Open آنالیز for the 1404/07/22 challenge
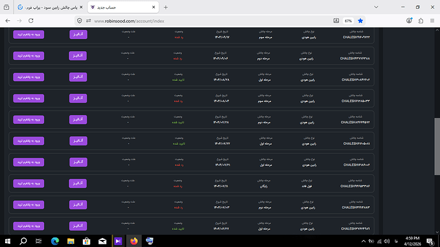 [78, 141]
